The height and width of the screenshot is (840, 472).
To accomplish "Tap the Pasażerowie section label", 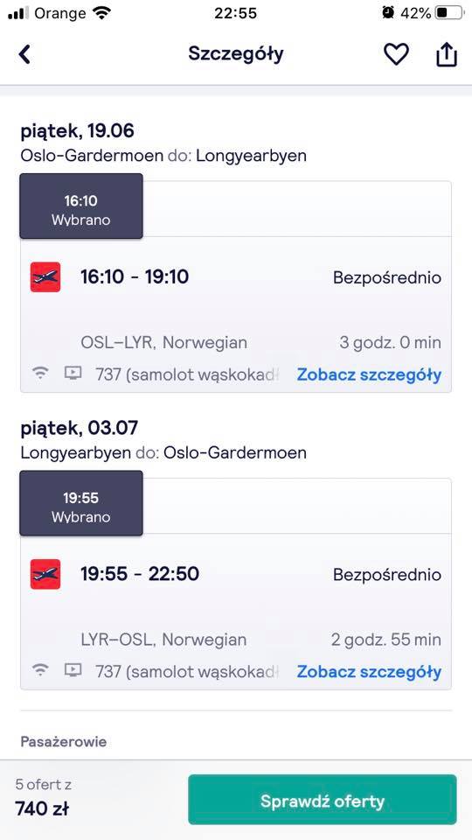I will coord(64,741).
